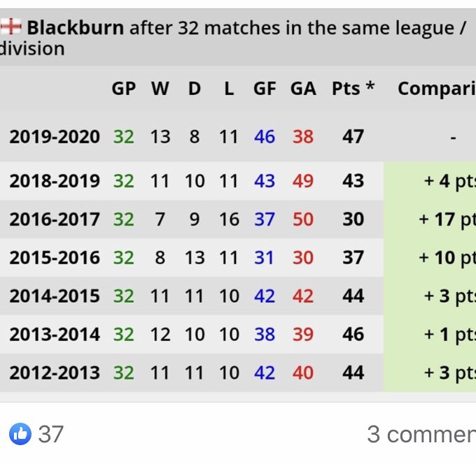This screenshot has height=464, width=476.
Task: Select the 2016-2017 season row label
Action: click(55, 219)
